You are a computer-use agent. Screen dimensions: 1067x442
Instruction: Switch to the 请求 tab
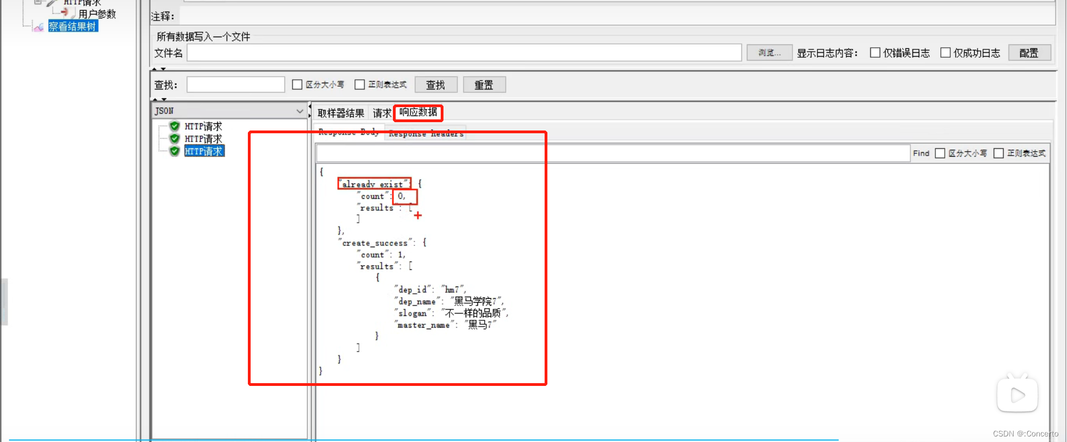click(382, 113)
